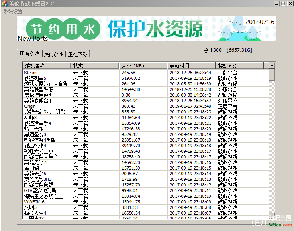Sort by the 游戏名称 column header
Screen dimensions: 294x231
[47, 65]
